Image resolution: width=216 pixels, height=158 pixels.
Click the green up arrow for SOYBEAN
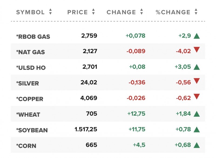197,130
